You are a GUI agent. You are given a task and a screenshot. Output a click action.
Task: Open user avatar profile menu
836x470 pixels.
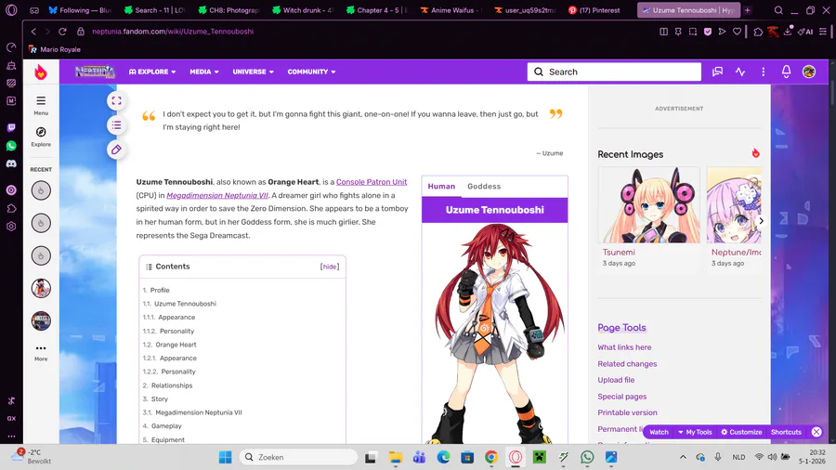(809, 72)
